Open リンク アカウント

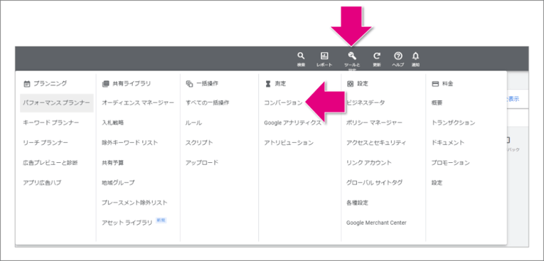pos(369,162)
